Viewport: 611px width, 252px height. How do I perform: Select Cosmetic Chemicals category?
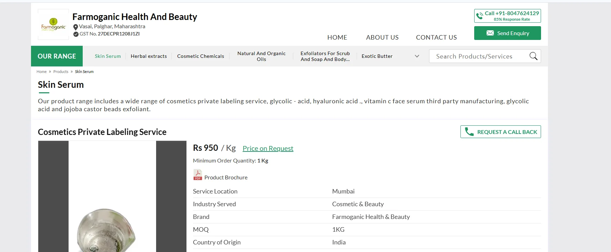[201, 56]
